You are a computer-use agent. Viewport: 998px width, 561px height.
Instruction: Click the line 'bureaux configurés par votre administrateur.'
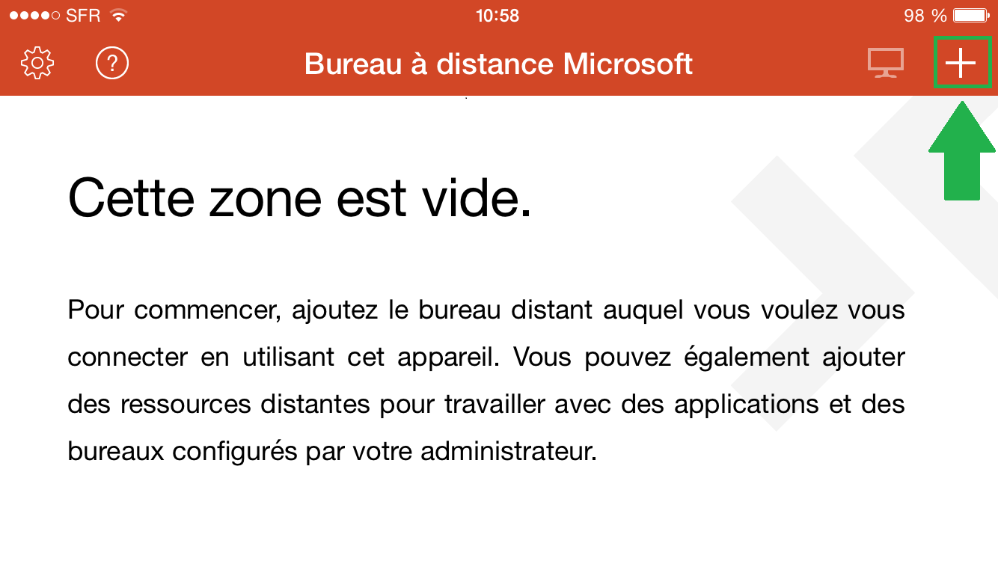coord(332,452)
